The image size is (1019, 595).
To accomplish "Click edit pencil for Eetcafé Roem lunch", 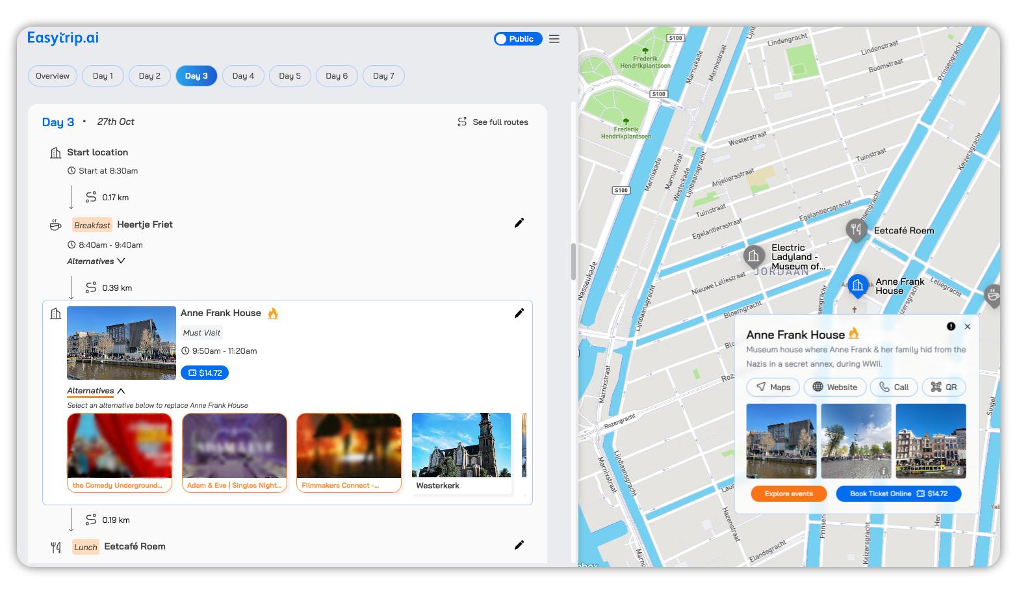I will pos(519,545).
